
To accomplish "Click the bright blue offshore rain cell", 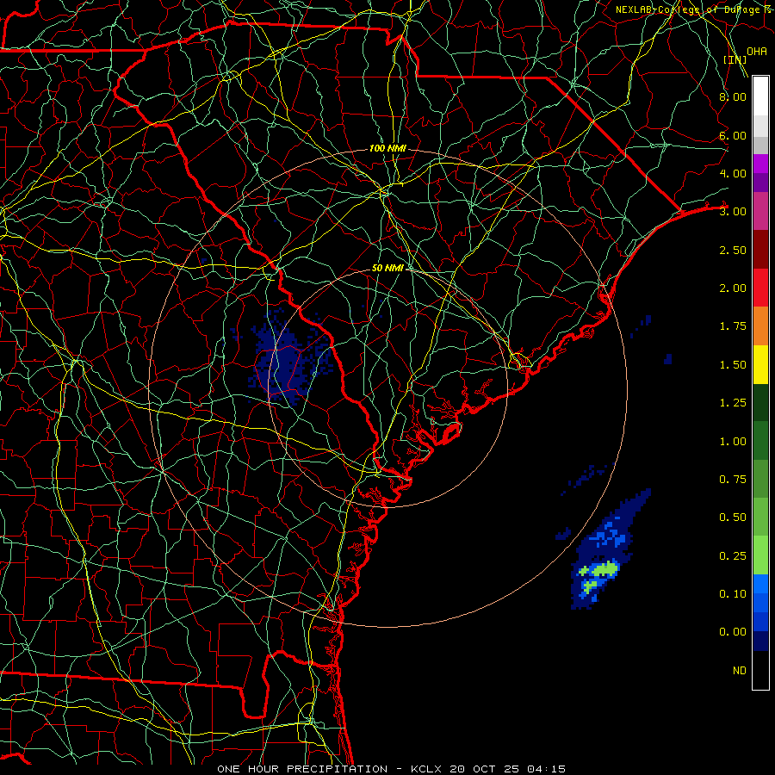I will 608,536.
